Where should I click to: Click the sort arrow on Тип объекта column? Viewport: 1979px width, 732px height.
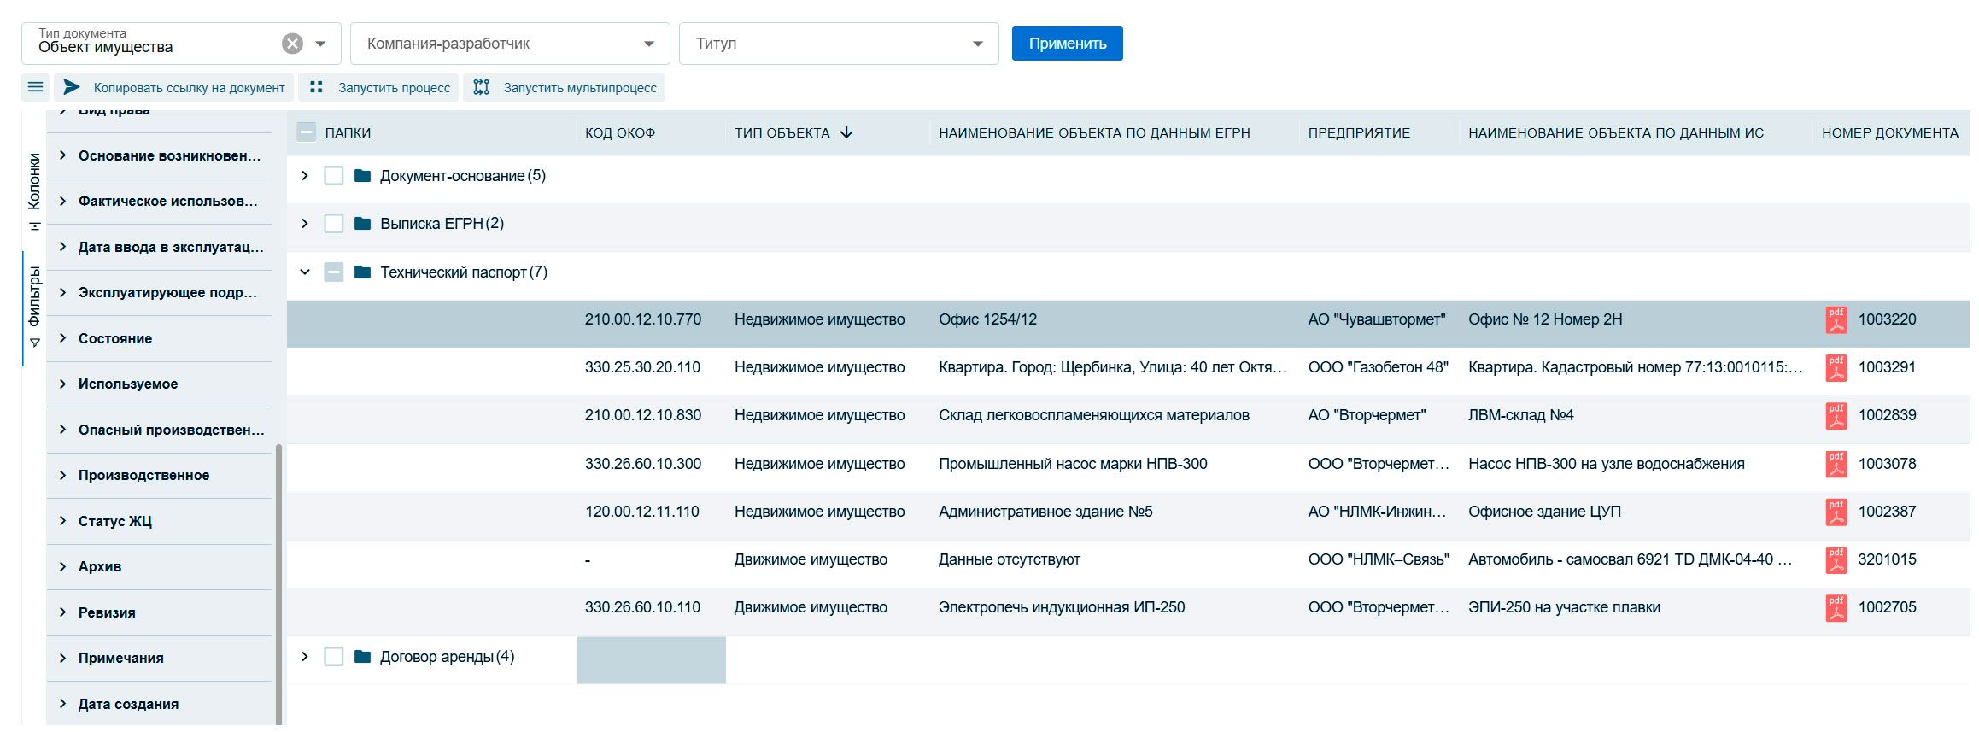pos(846,132)
